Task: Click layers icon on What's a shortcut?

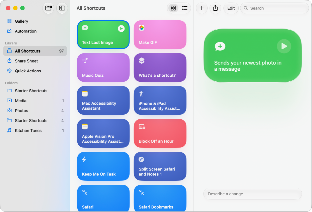Action: [142, 61]
